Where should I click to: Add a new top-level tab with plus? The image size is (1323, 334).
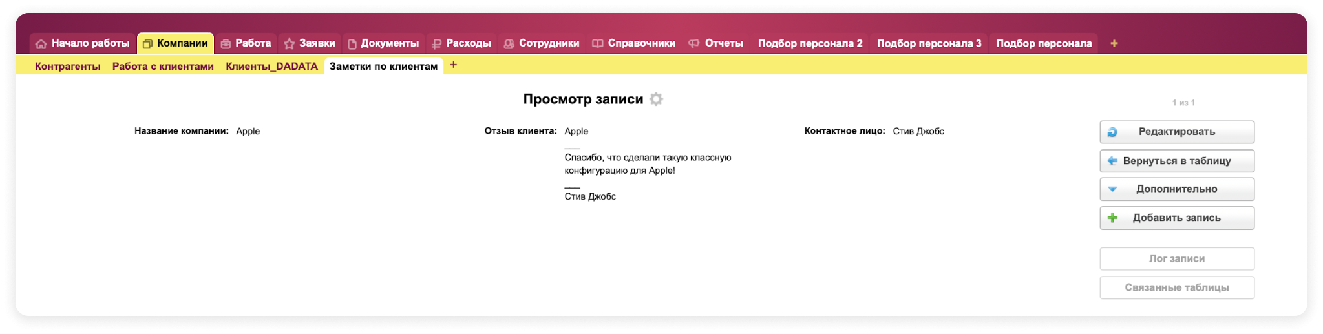(x=1114, y=43)
